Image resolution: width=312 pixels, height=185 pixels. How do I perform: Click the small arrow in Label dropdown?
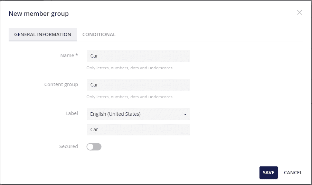(185, 114)
